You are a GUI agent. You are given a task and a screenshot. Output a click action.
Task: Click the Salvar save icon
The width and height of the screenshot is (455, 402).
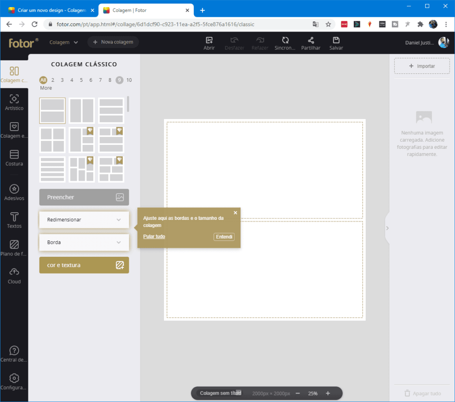pos(336,40)
